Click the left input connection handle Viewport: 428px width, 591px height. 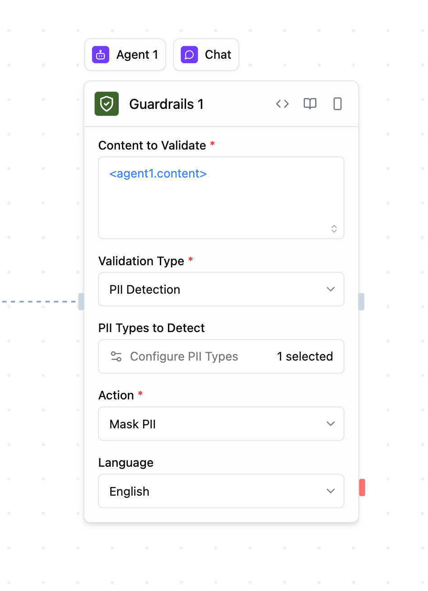point(81,301)
